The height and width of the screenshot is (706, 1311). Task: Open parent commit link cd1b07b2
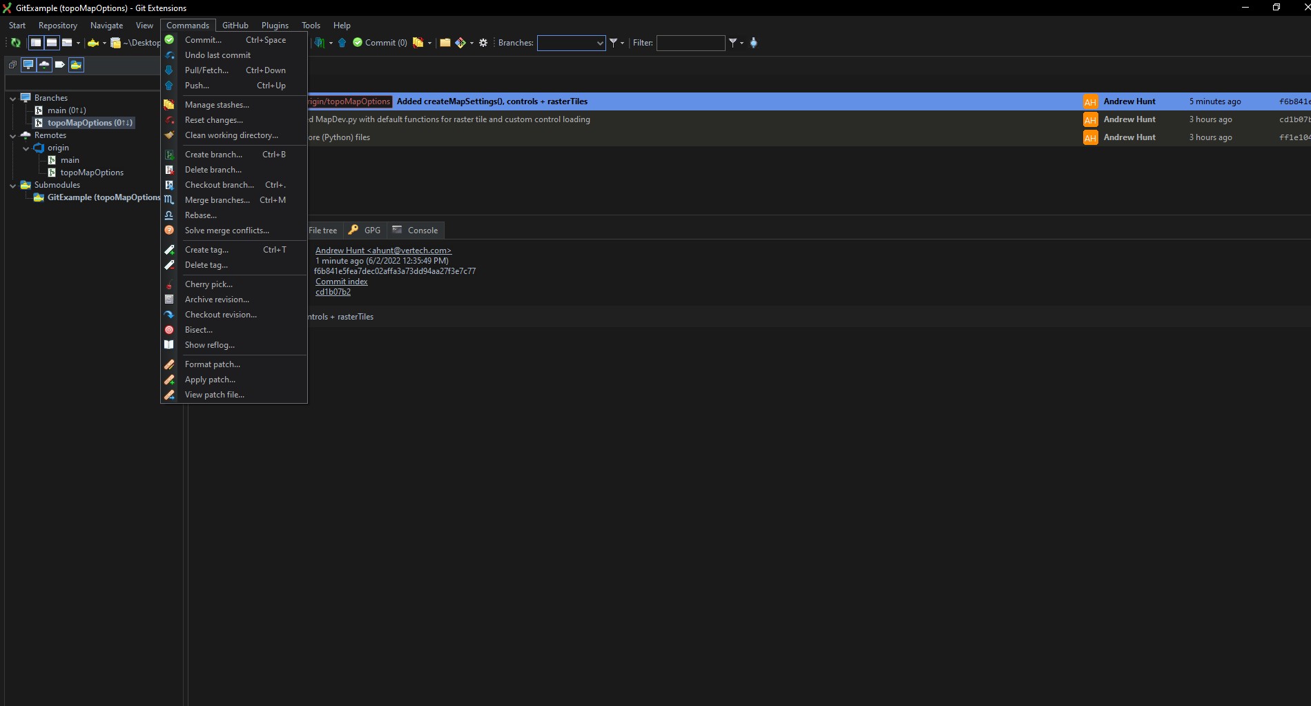coord(333,292)
